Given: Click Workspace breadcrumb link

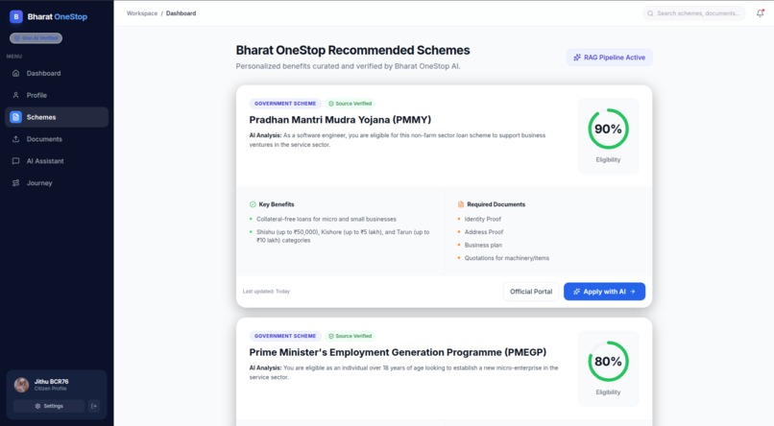Looking at the screenshot, I should [142, 13].
